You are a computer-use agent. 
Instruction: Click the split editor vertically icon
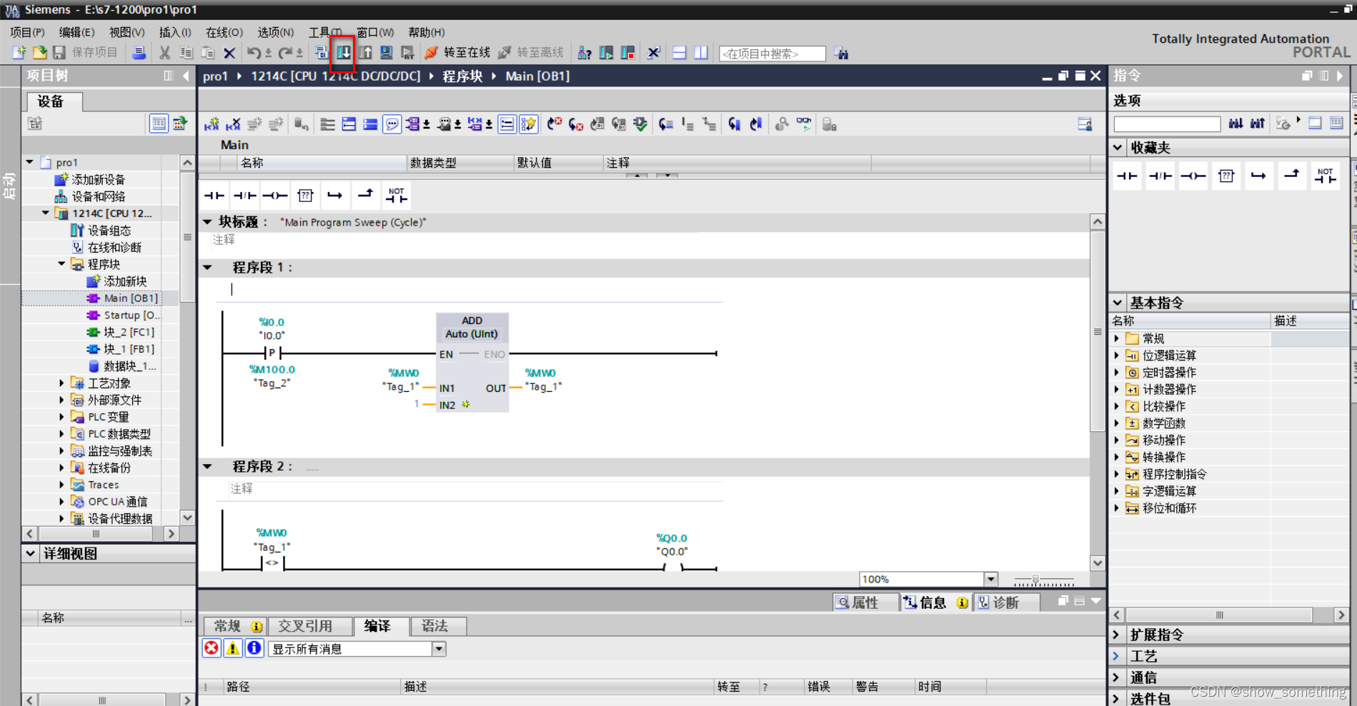[x=701, y=53]
